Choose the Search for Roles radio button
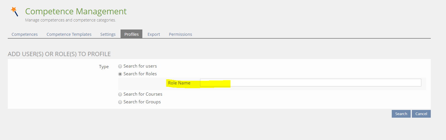The image size is (446, 140). point(120,74)
